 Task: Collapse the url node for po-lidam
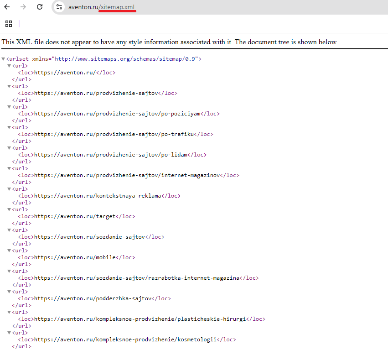[9, 148]
